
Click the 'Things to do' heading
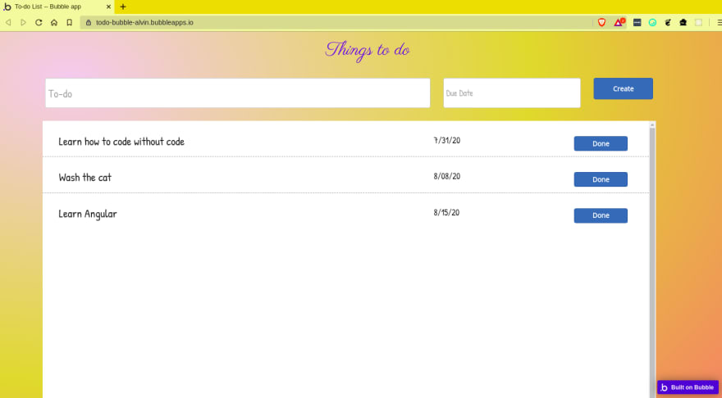point(368,50)
